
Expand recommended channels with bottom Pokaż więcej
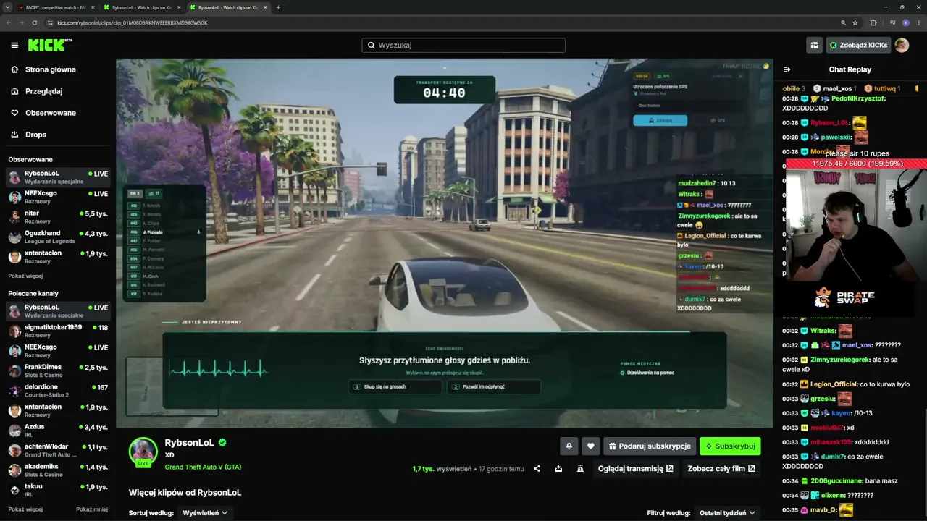[25, 509]
